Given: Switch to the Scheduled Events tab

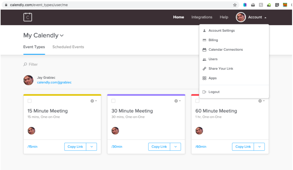Looking at the screenshot, I should tap(68, 47).
